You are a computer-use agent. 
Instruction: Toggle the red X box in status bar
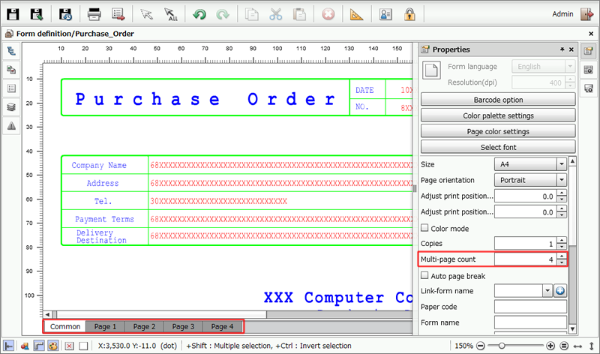point(69,346)
